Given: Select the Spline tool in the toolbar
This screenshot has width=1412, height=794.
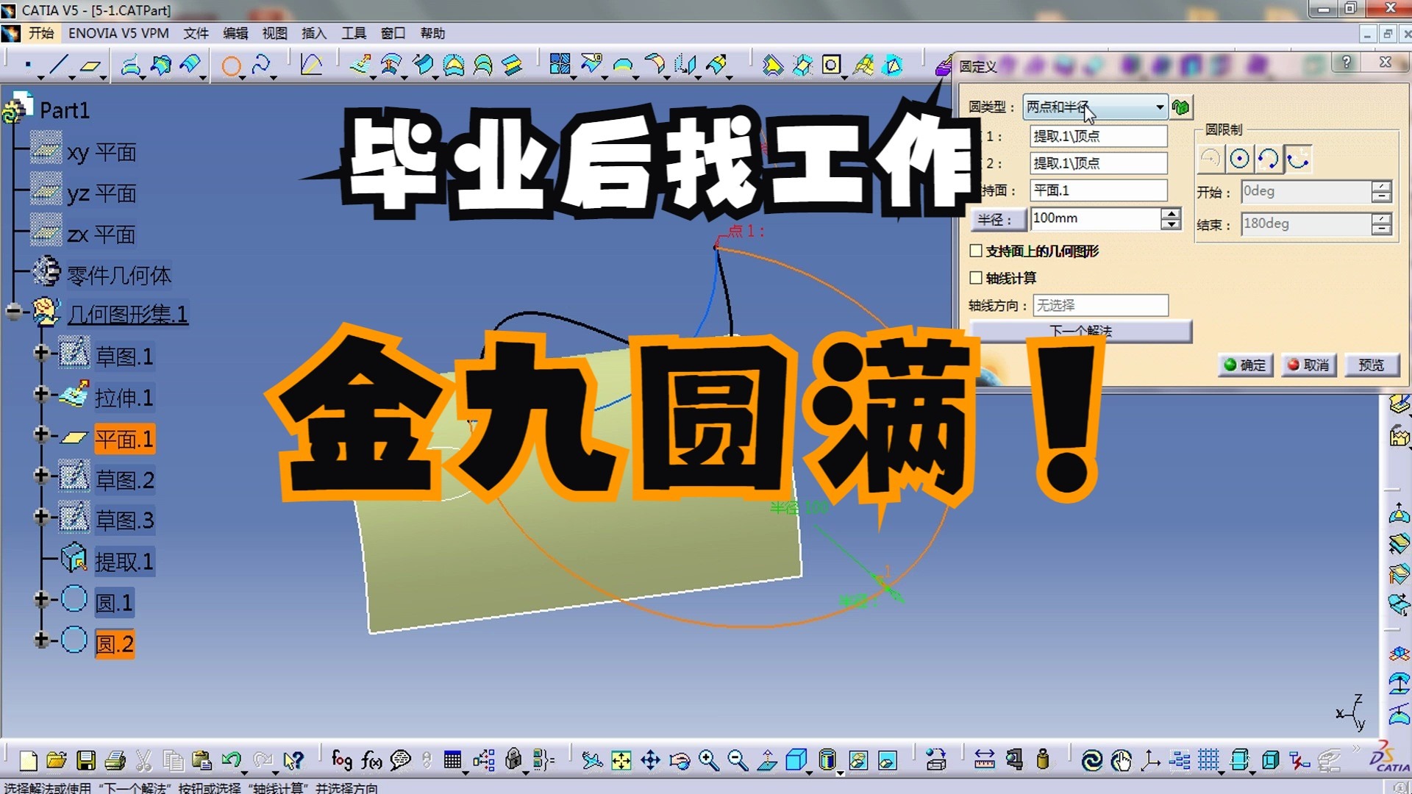Looking at the screenshot, I should 261,64.
